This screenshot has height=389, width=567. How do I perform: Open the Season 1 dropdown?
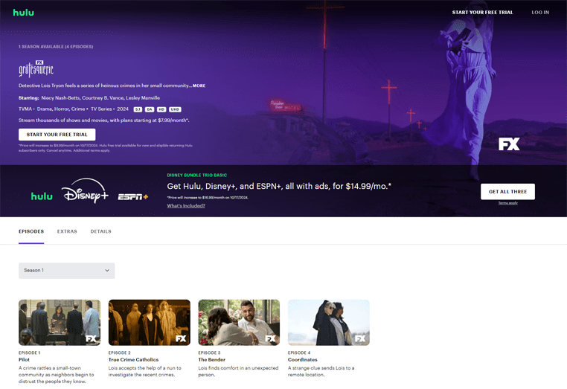tap(66, 271)
